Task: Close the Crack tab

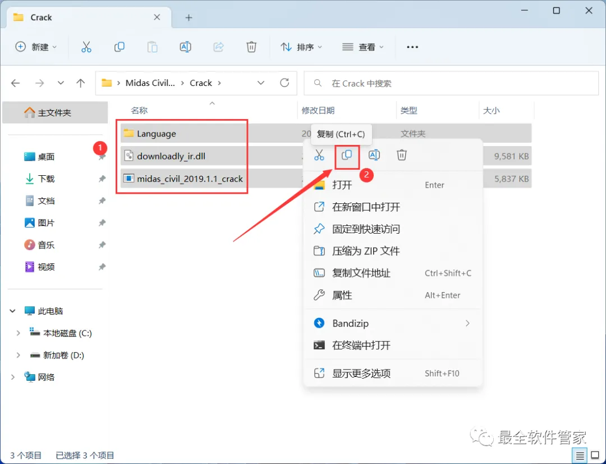Action: pyautogui.click(x=157, y=17)
